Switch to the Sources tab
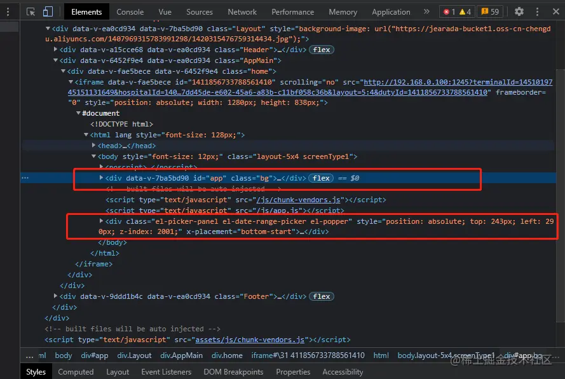Viewport: 565px width, 379px height. 200,12
